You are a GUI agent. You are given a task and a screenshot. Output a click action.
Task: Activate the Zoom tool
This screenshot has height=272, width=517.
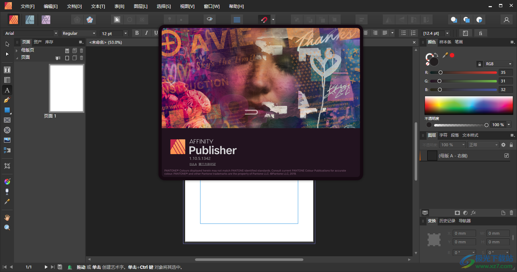pyautogui.click(x=7, y=227)
